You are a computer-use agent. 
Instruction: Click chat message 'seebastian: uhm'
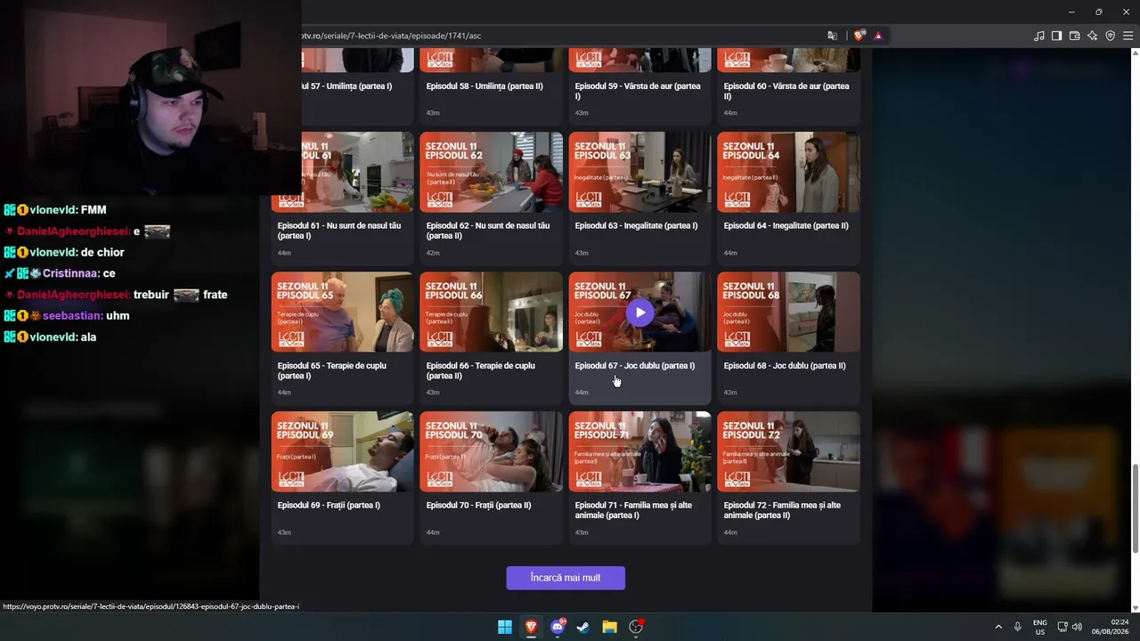67,316
